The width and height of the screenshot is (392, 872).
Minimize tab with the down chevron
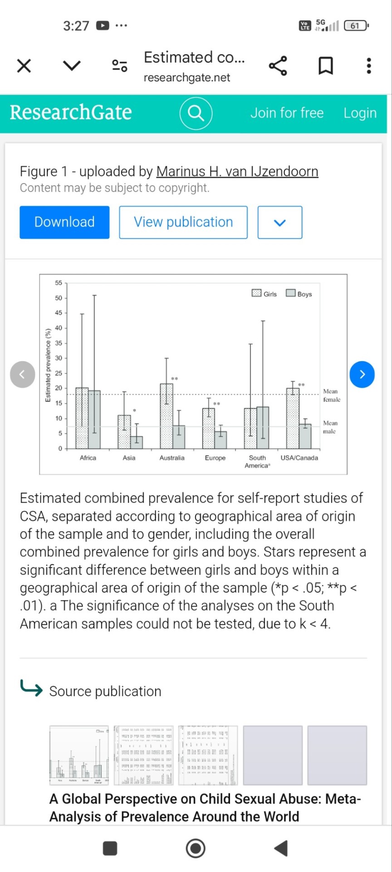coord(72,66)
